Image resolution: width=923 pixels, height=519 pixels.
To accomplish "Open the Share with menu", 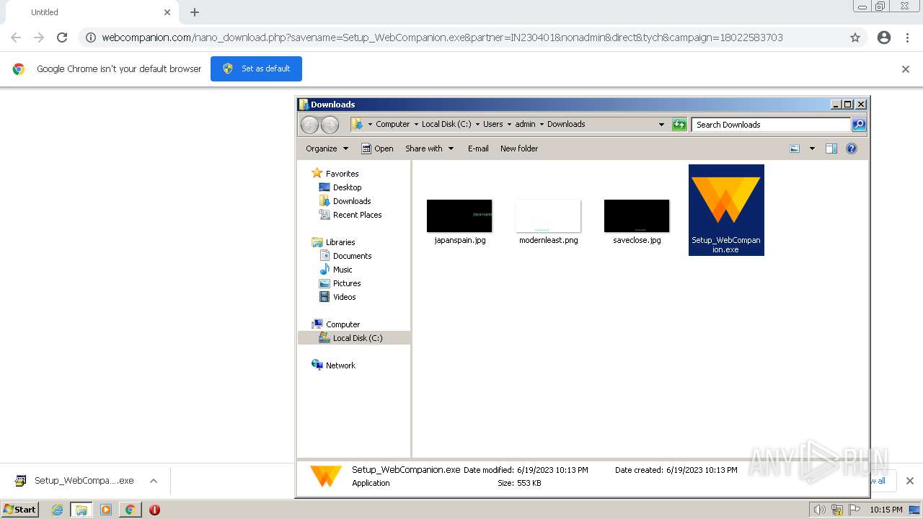I will click(x=429, y=148).
